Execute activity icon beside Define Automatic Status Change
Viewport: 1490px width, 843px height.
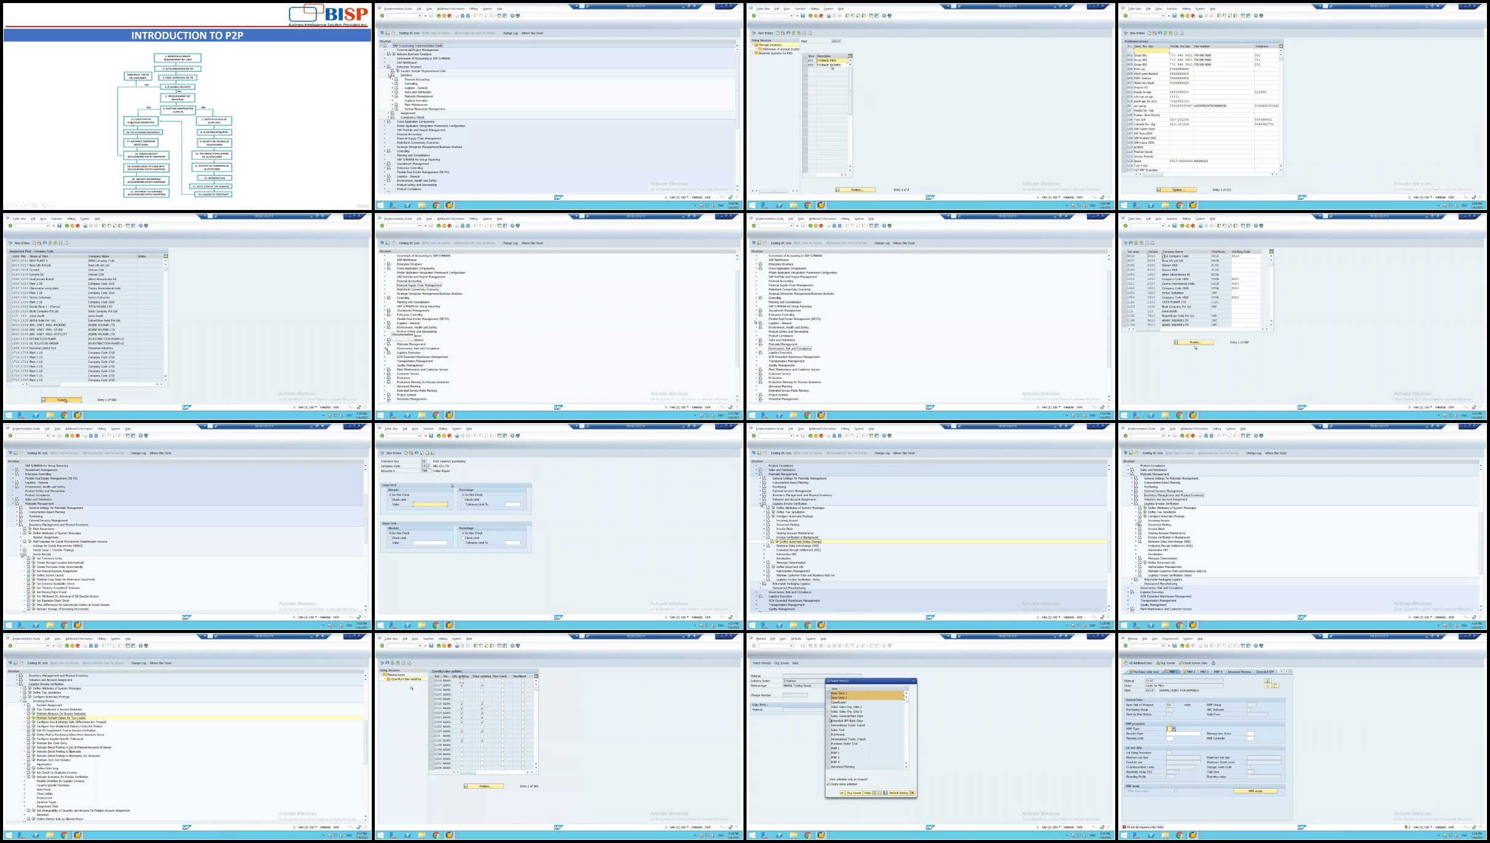777,542
